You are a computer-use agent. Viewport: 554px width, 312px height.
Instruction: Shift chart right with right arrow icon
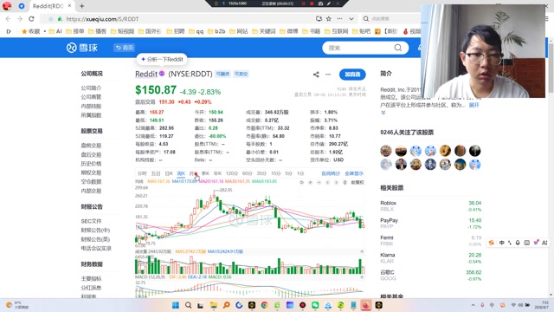pyautogui.click(x=336, y=183)
